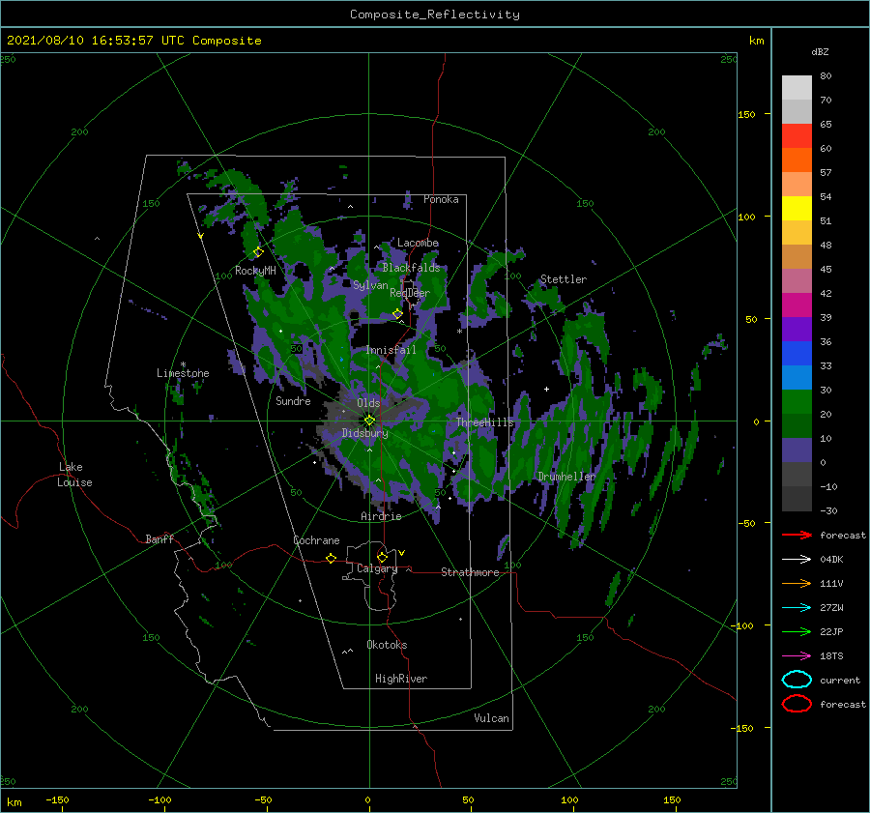The height and width of the screenshot is (813, 870).
Task: Click the Lacombe city label
Action: [418, 243]
